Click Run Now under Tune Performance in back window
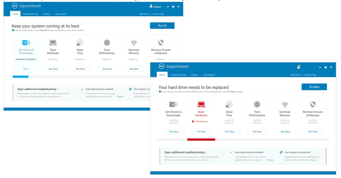This screenshot has width=341, height=178. pos(107,69)
